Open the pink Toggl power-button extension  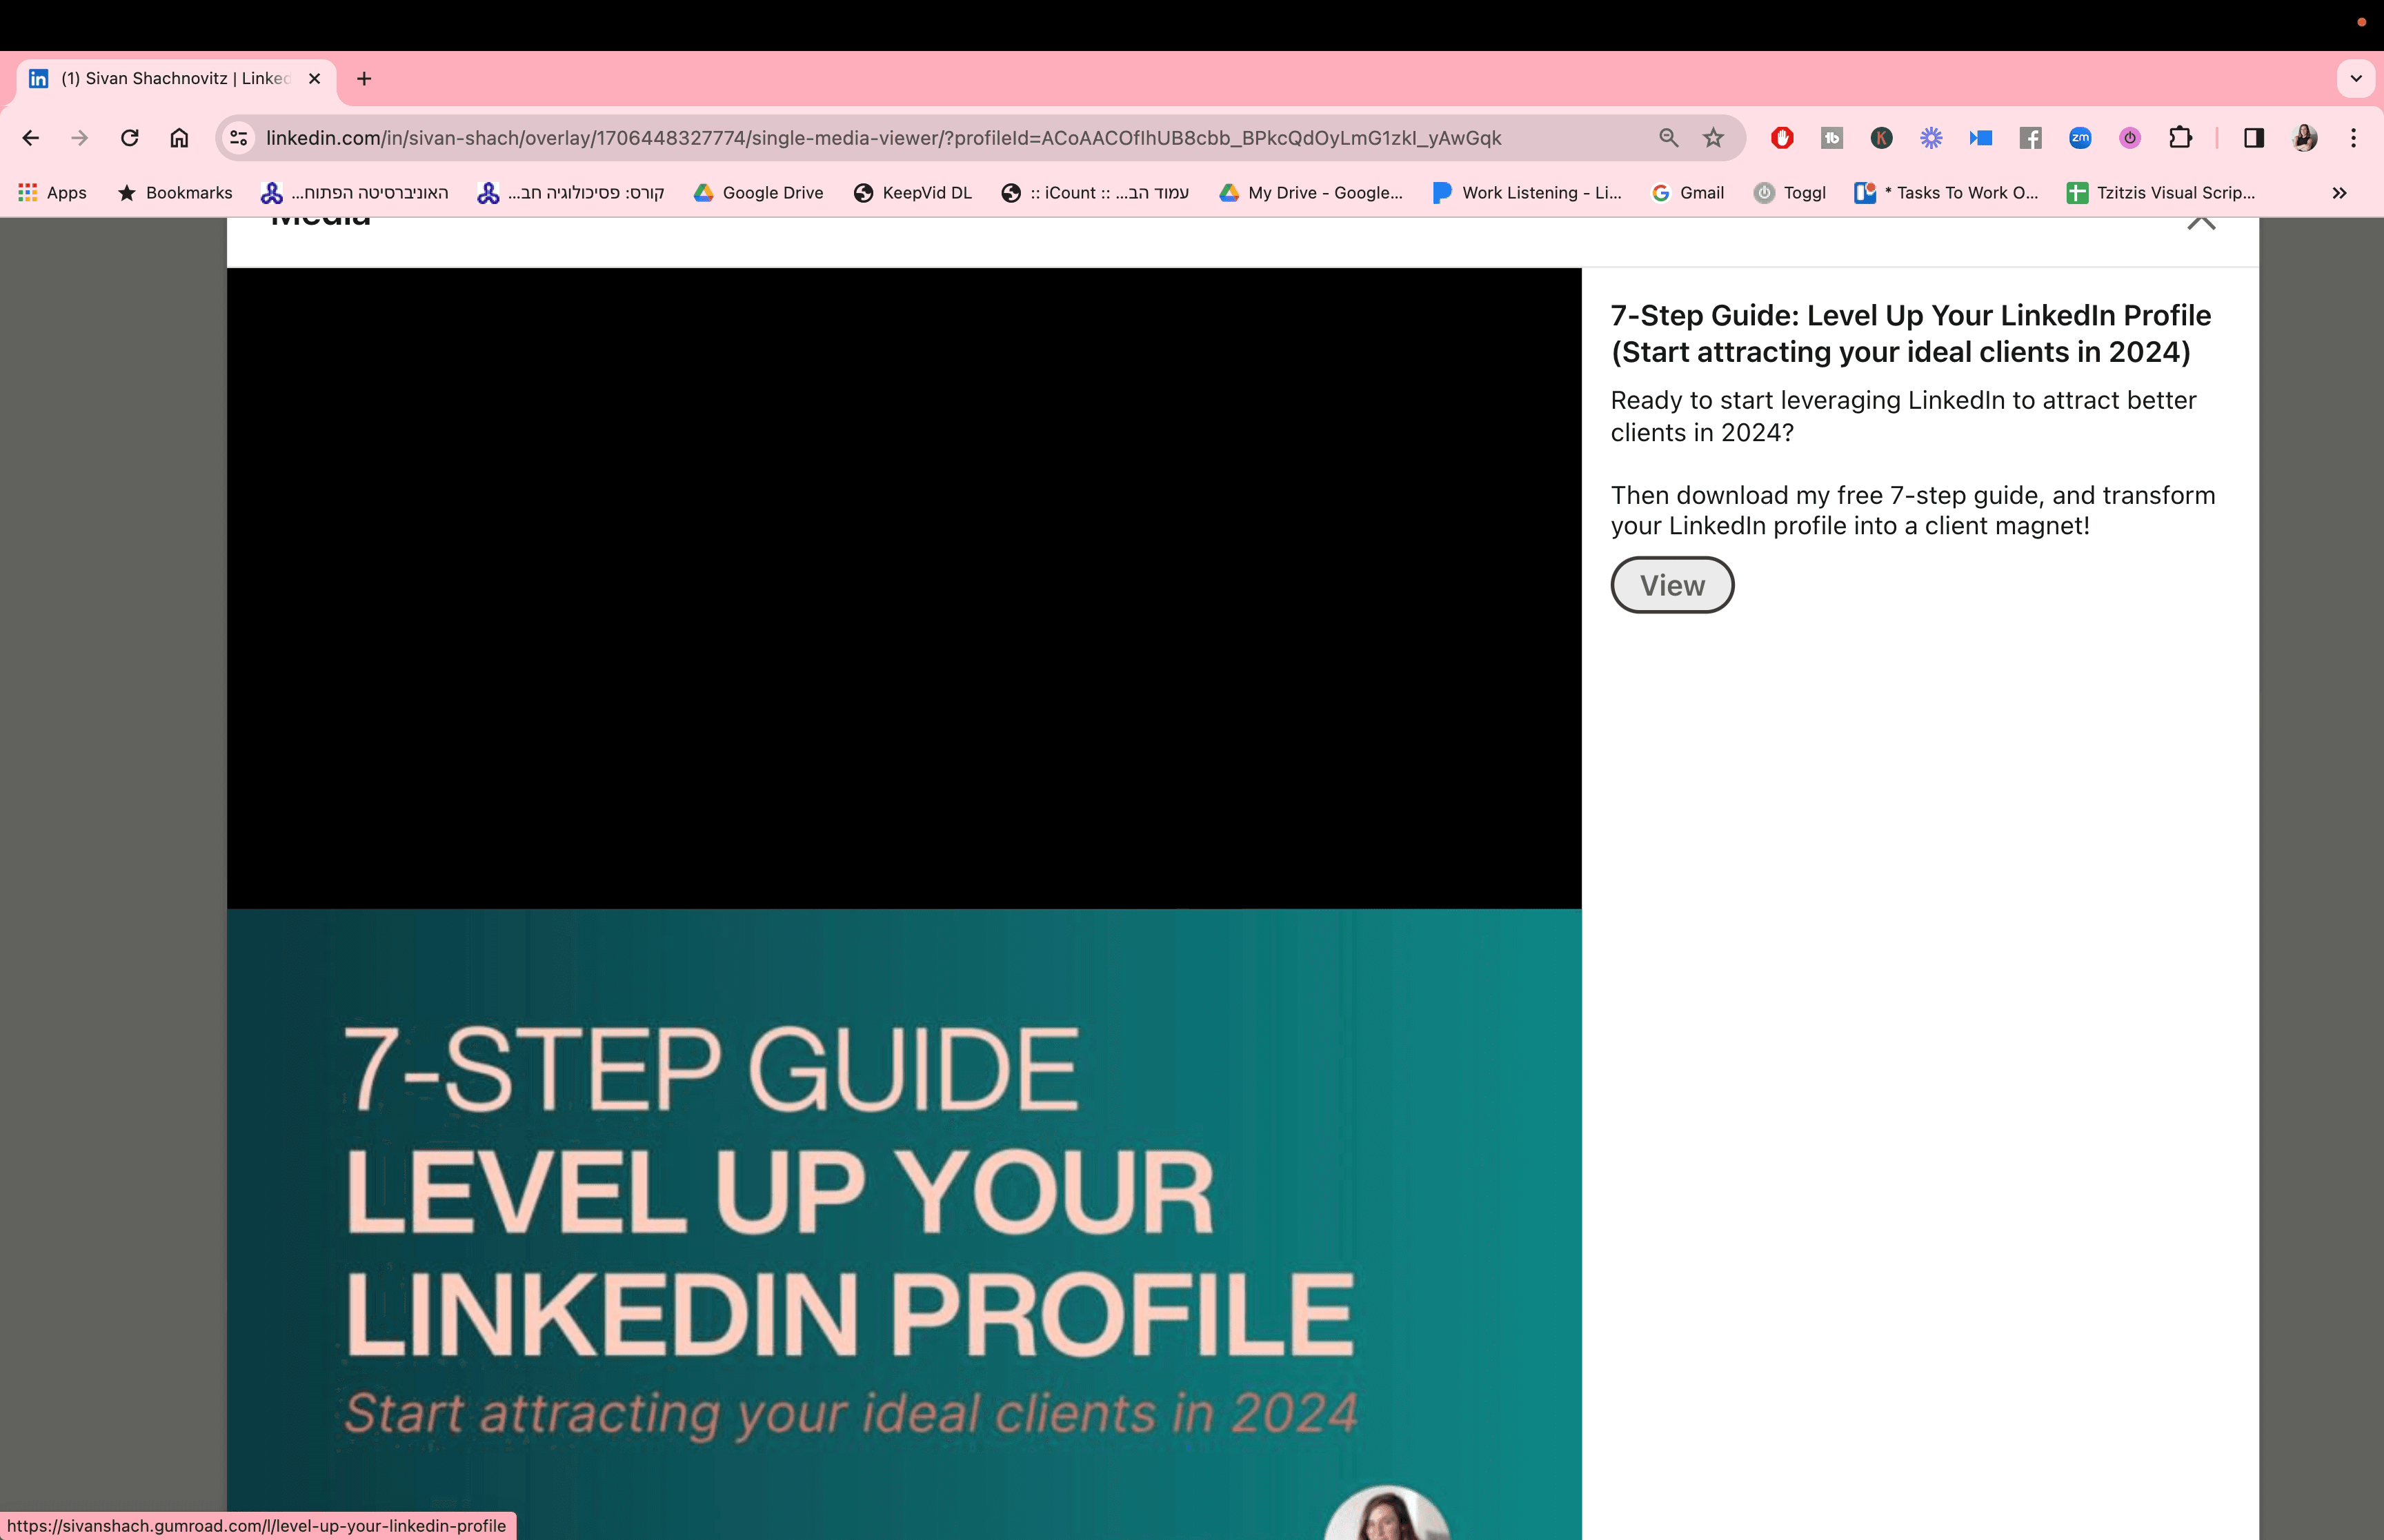coord(2130,138)
